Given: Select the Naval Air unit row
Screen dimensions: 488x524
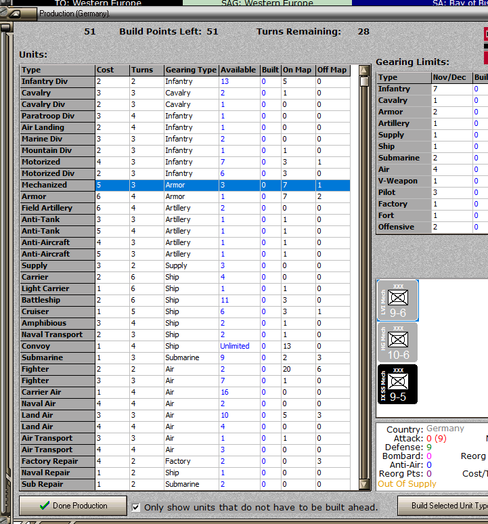Looking at the screenshot, I should pos(185,403).
